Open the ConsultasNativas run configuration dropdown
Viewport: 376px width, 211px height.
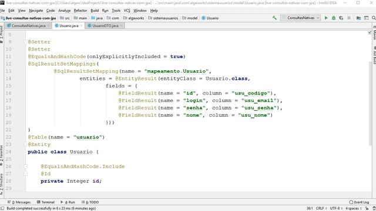click(x=301, y=18)
